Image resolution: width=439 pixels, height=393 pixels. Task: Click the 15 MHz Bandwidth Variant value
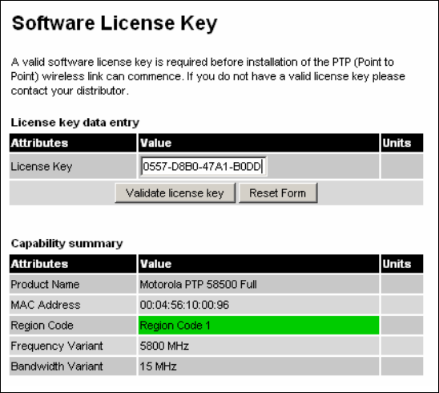pyautogui.click(x=158, y=366)
